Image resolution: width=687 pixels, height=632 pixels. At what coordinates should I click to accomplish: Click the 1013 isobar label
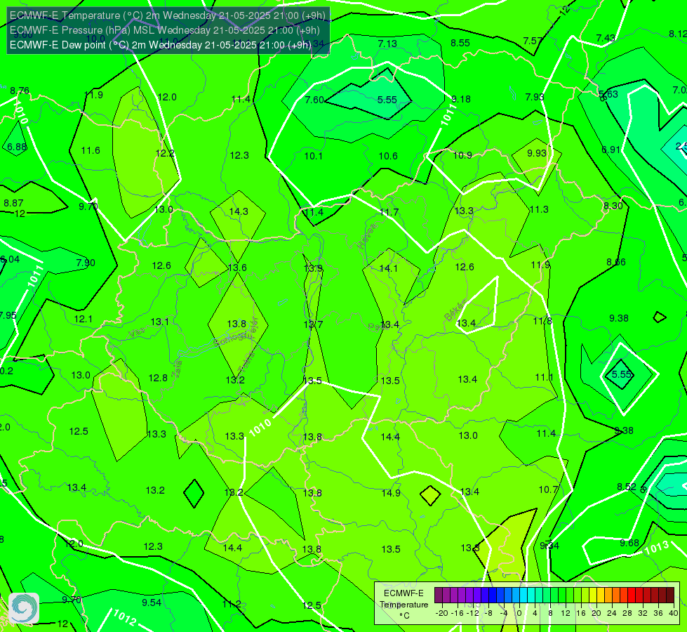(658, 548)
